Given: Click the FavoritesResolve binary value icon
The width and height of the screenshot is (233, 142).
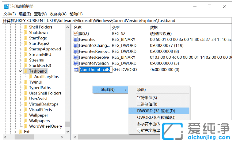Looking at the screenshot, I should (76, 57).
